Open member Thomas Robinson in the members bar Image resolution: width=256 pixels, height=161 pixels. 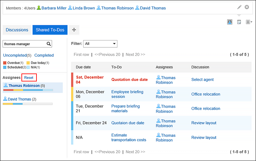(x=117, y=8)
